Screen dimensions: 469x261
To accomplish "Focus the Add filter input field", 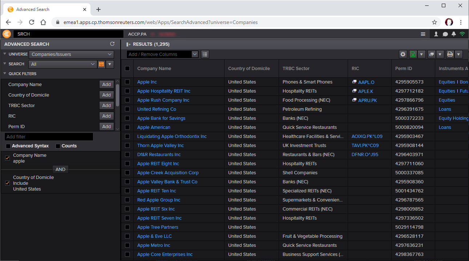I will (x=49, y=137).
